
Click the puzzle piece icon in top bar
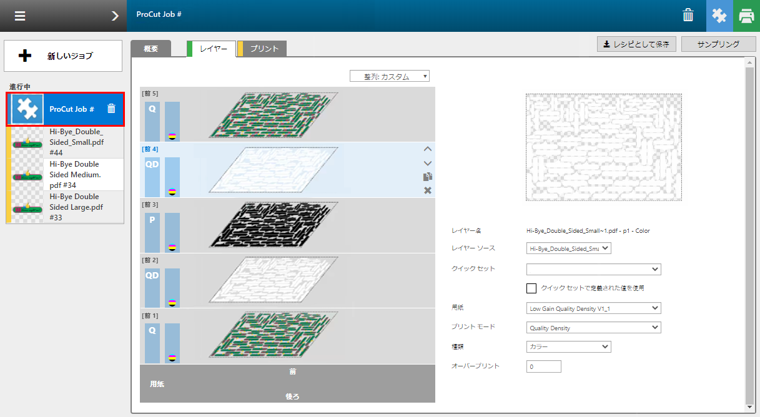(719, 16)
